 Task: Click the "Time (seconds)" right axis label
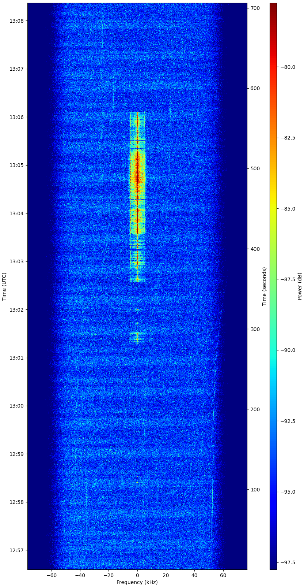264,286
